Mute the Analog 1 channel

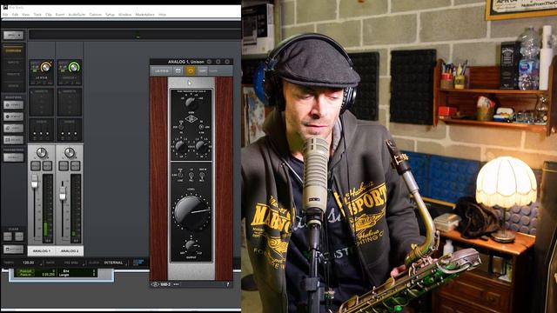47,166
